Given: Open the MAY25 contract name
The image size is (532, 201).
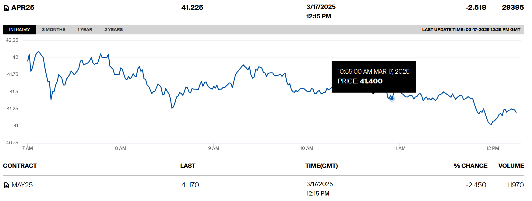Looking at the screenshot, I should tap(22, 185).
